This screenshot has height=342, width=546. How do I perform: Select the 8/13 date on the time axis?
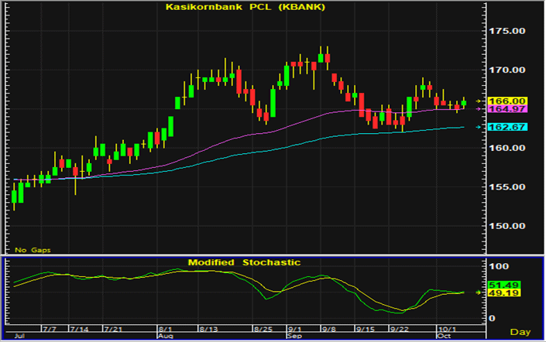(209, 328)
